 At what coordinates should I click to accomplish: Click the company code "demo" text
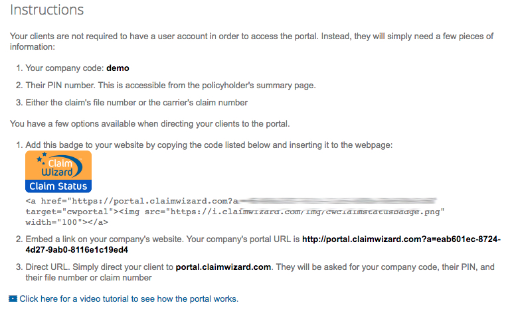point(118,68)
